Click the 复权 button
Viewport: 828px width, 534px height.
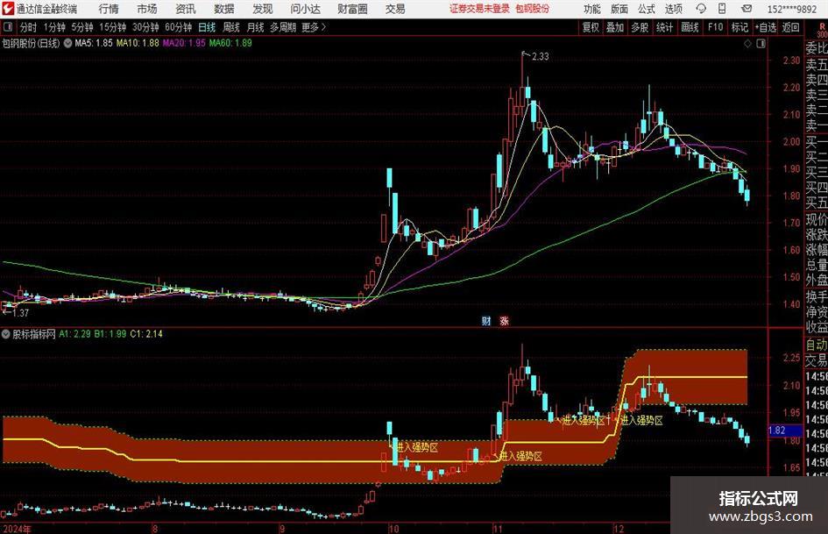click(x=591, y=27)
